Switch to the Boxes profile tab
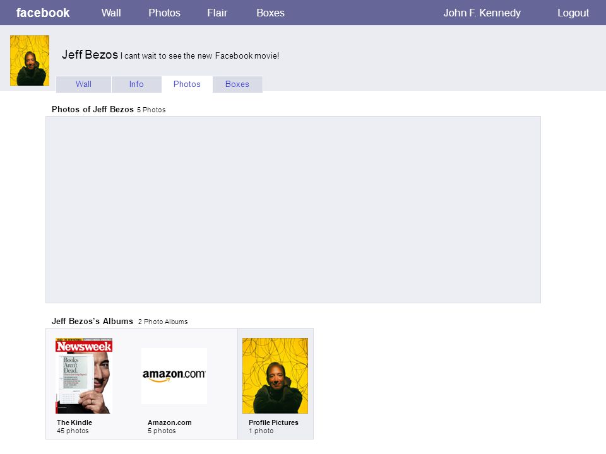Viewport: 606px width, 454px height. (x=237, y=84)
